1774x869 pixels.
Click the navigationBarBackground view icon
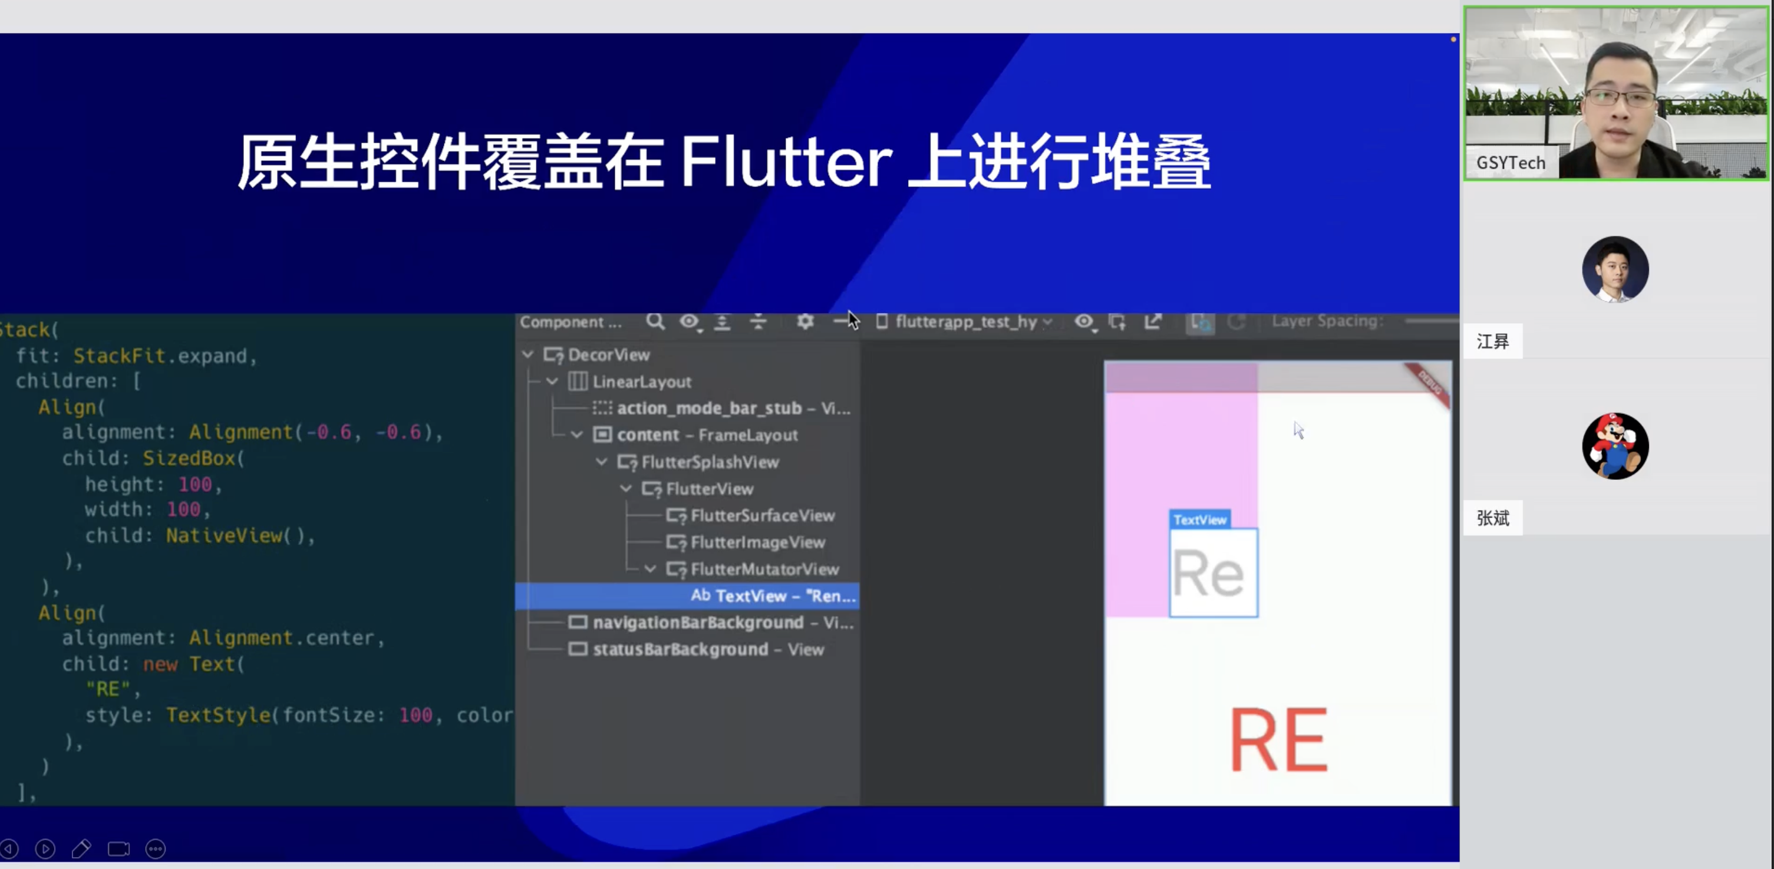578,623
